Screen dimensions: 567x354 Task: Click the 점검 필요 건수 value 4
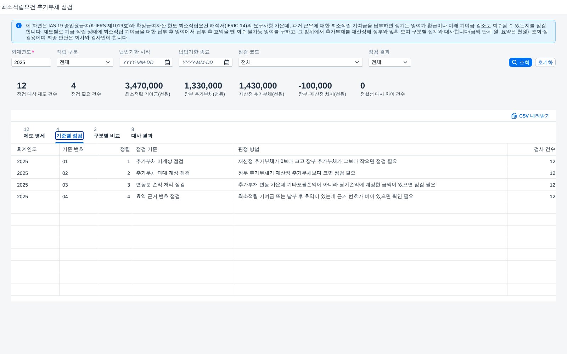click(73, 86)
